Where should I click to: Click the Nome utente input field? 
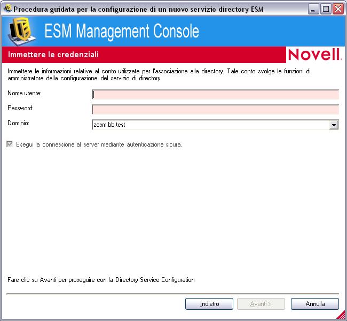click(x=215, y=95)
